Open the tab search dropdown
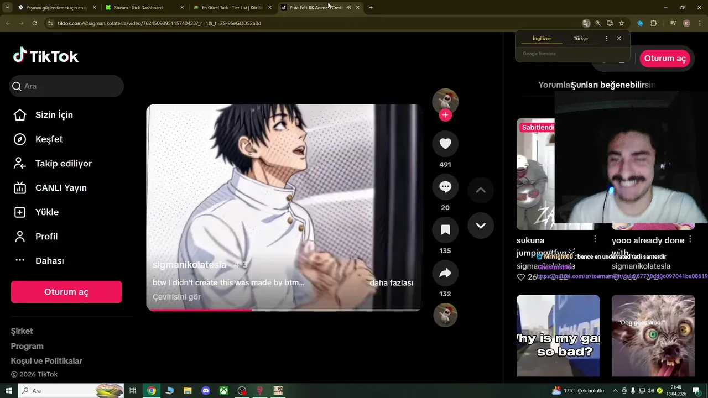Image resolution: width=708 pixels, height=398 pixels. [x=7, y=8]
